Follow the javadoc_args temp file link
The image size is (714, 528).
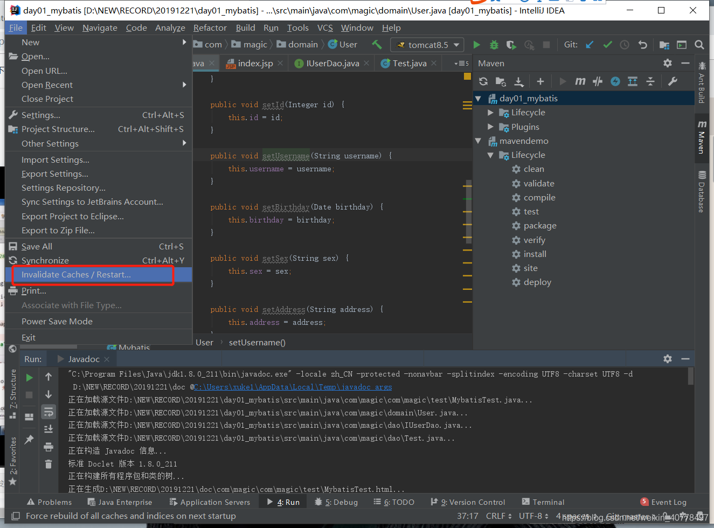click(x=293, y=387)
